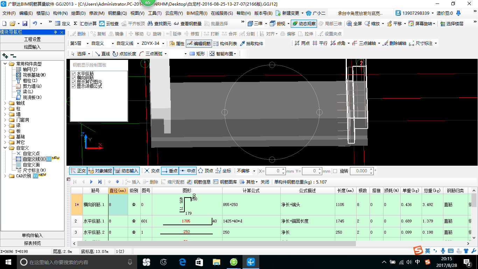Open 定义 definition tool
The width and height of the screenshot is (478, 269).
(x=63, y=23)
